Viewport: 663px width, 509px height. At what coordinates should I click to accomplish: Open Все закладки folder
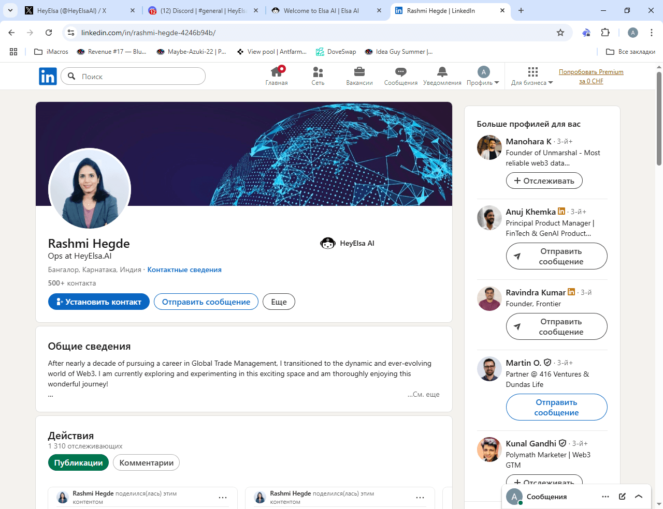coord(630,52)
